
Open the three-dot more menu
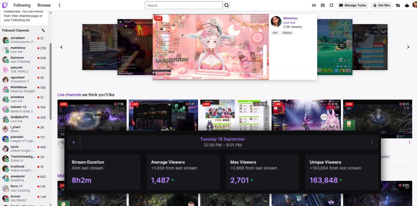59,5
